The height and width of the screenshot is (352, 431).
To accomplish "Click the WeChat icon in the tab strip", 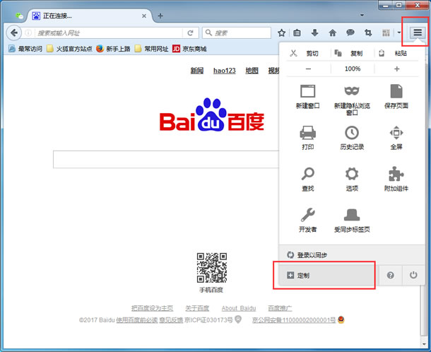I will point(19,16).
